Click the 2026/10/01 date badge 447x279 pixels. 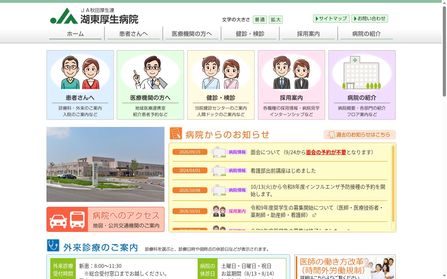[x=190, y=211]
